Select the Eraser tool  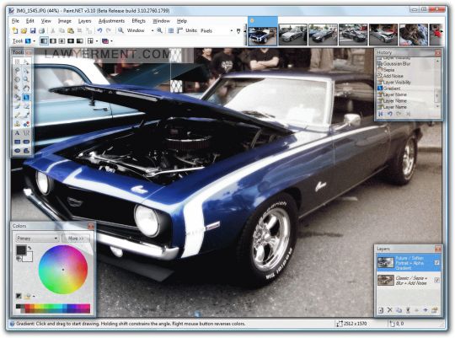26,106
